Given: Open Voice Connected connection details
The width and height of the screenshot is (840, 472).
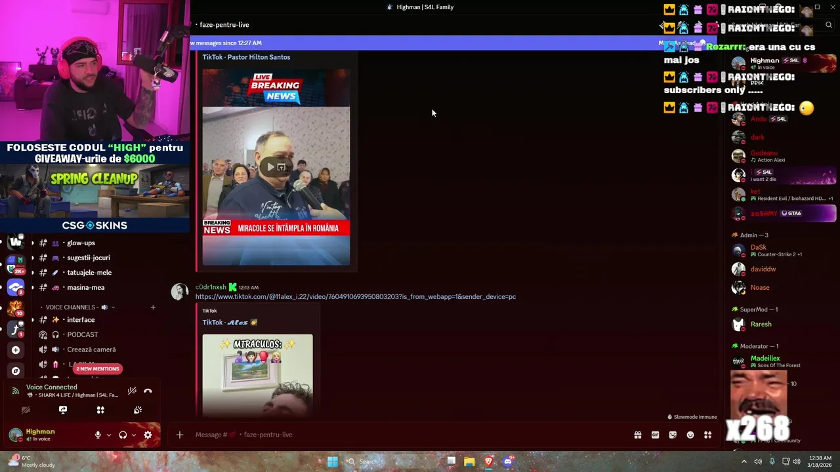Looking at the screenshot, I should click(52, 387).
